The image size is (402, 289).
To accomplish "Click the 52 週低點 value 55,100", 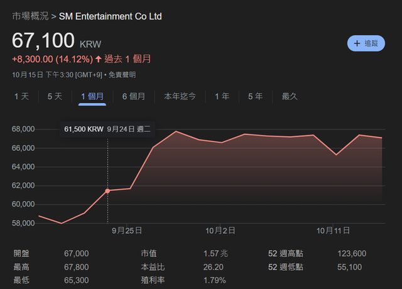I will point(349,267).
